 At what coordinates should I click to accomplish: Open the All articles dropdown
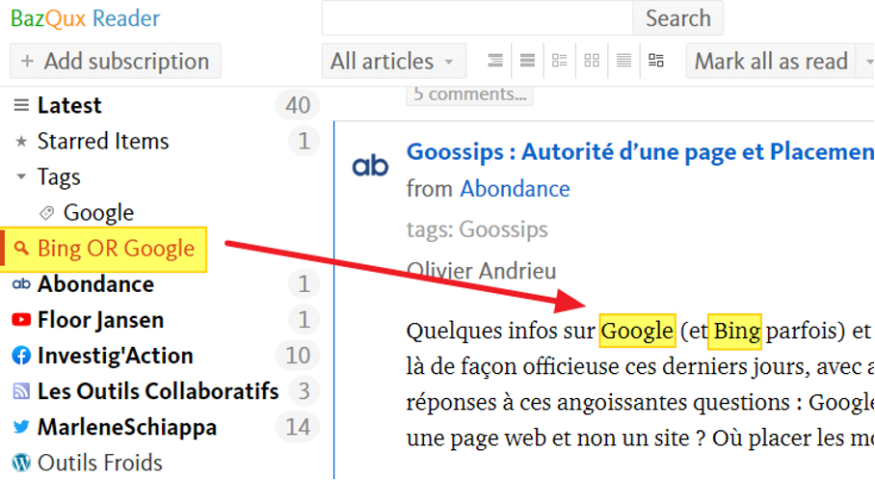[x=394, y=61]
